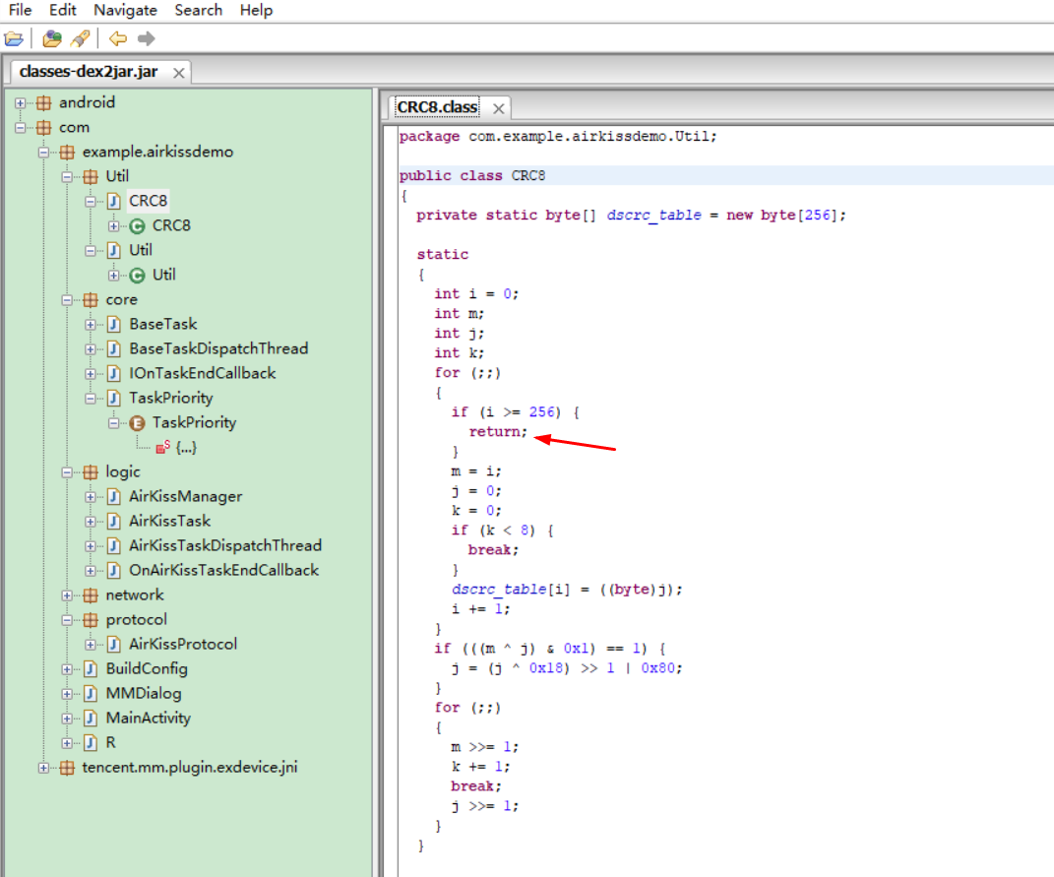Close the CRC8.class tab

pos(498,108)
